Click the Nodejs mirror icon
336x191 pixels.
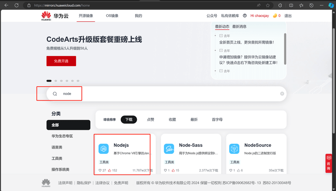103,149
